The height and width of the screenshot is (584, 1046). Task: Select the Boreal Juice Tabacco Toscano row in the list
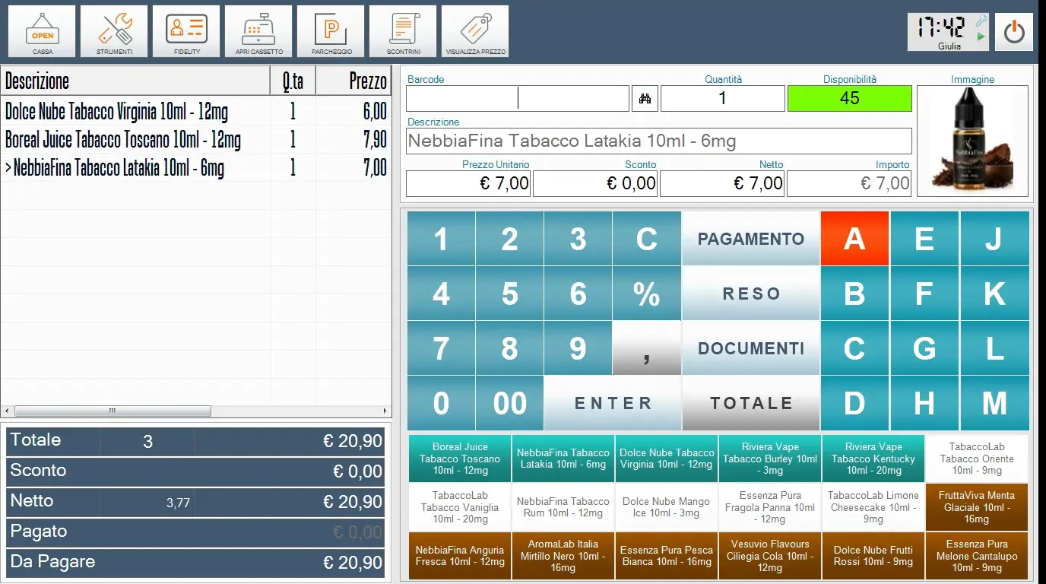(x=196, y=140)
